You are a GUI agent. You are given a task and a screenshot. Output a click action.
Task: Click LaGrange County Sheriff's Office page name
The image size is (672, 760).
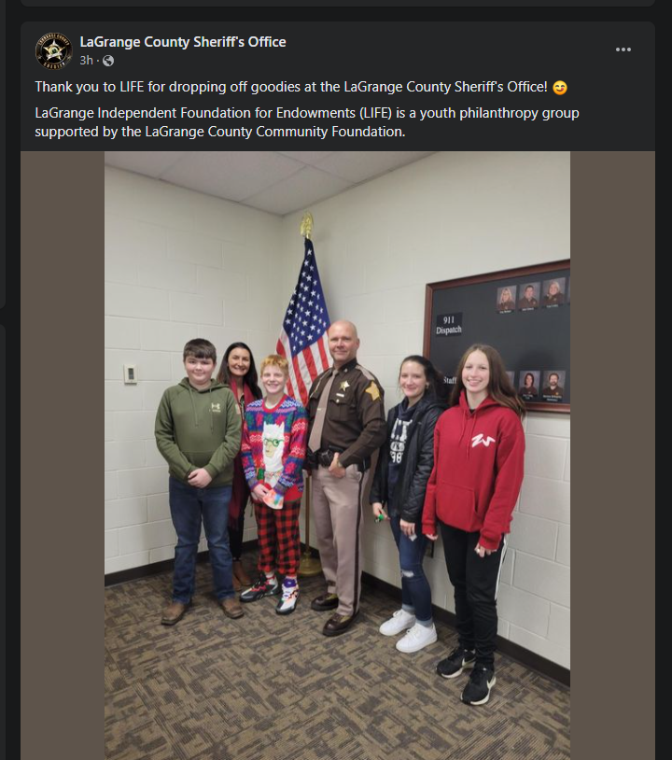(183, 42)
